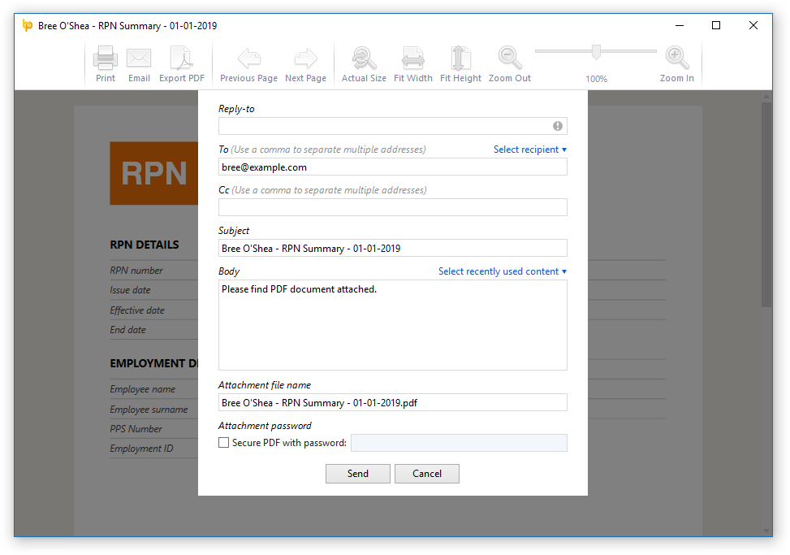Viewport: 790px width, 555px height.
Task: Click the orange RPN logo block
Action: pyautogui.click(x=153, y=173)
